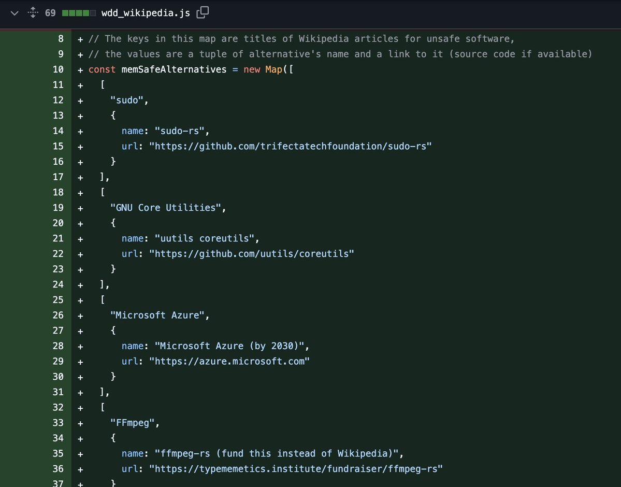621x487 pixels.
Task: Select line number 36
Action: click(58, 469)
